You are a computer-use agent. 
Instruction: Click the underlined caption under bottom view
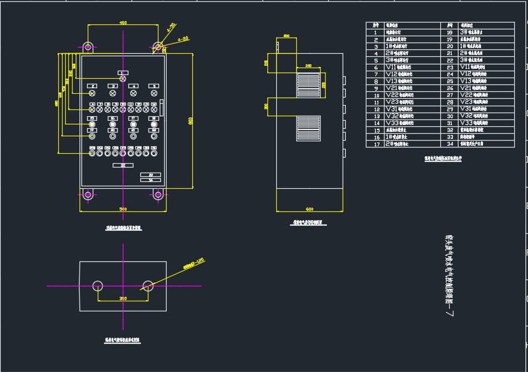point(122,340)
